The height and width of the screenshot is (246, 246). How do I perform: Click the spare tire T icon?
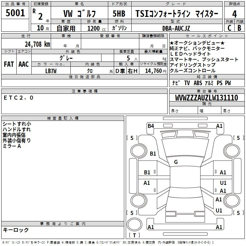point(134,224)
